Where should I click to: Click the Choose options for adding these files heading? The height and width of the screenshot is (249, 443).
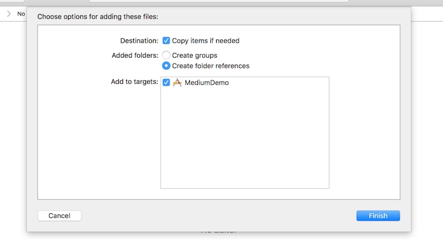pos(98,17)
